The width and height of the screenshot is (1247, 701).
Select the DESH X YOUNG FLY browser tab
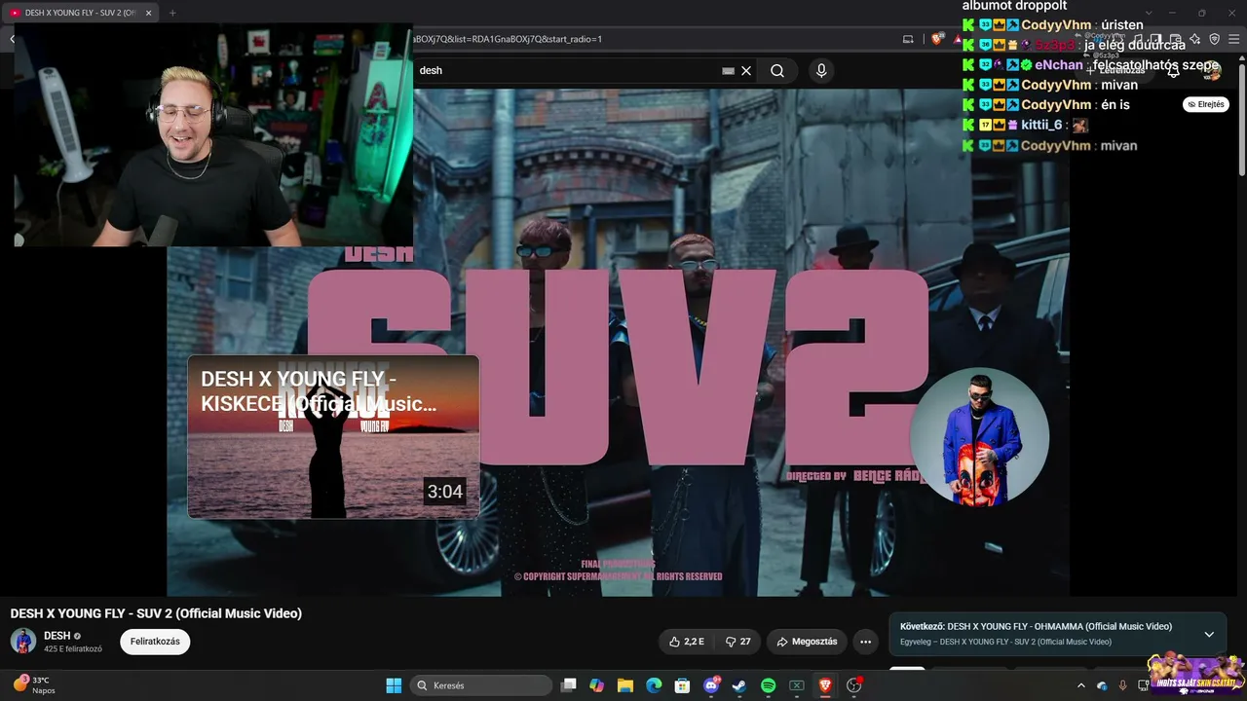[x=78, y=13]
